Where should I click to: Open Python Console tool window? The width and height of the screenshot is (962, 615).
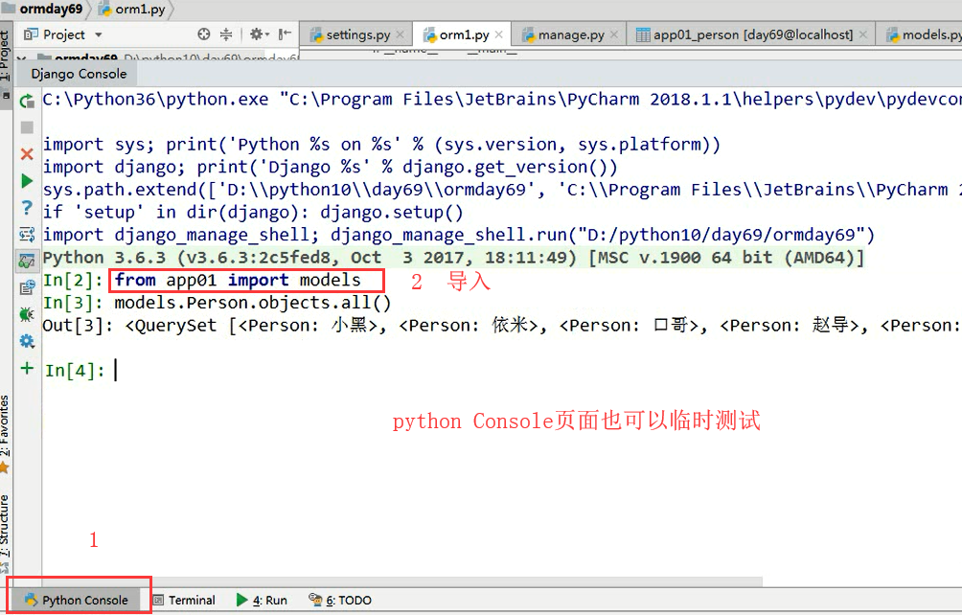coord(78,601)
